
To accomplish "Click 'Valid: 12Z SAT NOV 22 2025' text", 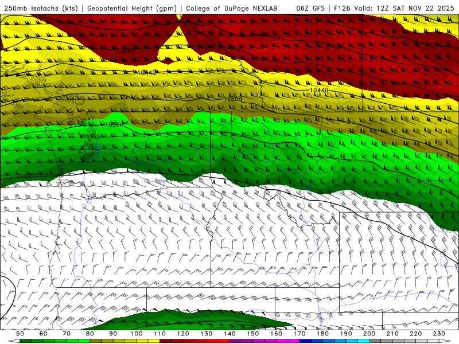I will 404,8.
